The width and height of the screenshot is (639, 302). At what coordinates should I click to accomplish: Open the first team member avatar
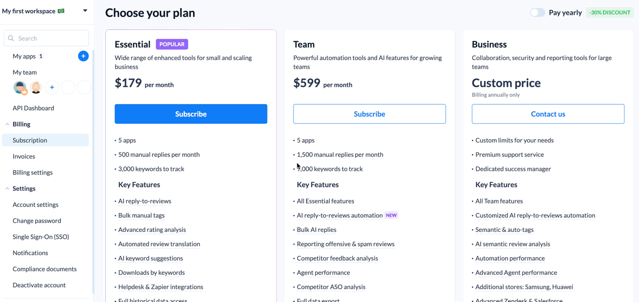[20, 87]
